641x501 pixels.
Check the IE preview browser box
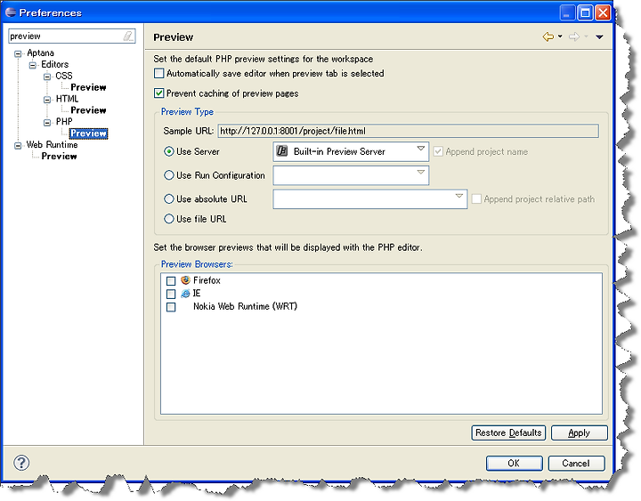[171, 294]
